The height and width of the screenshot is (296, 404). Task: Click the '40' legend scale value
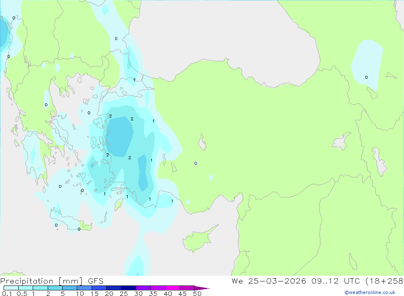[x=168, y=294]
